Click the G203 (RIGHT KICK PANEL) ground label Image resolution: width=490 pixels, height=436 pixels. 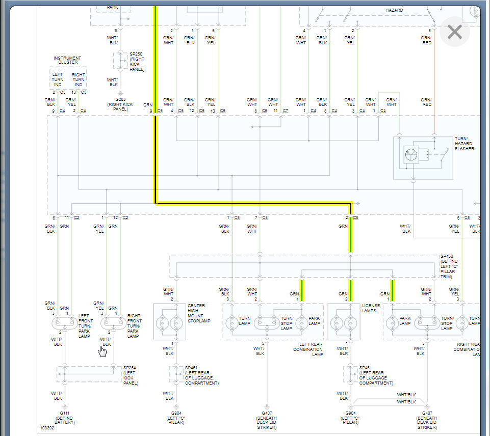120,104
